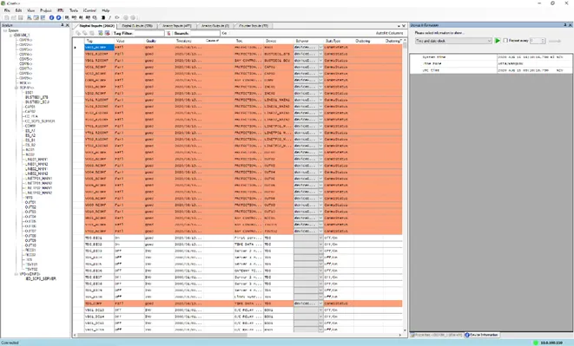Switch to the Device Information bottom tab
This screenshot has height=346, width=574.
click(x=482, y=335)
